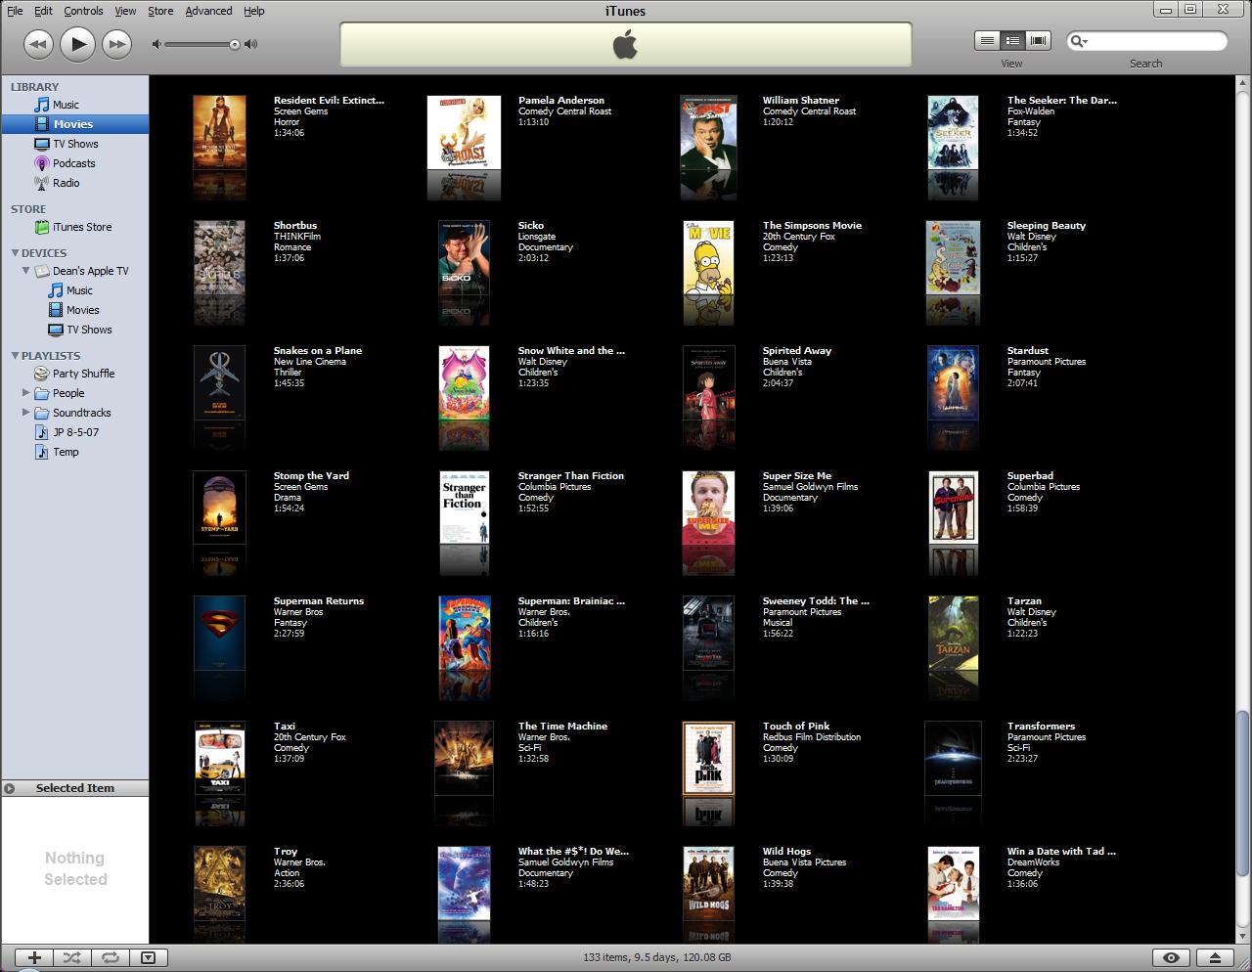Click the Play button

coord(78,43)
